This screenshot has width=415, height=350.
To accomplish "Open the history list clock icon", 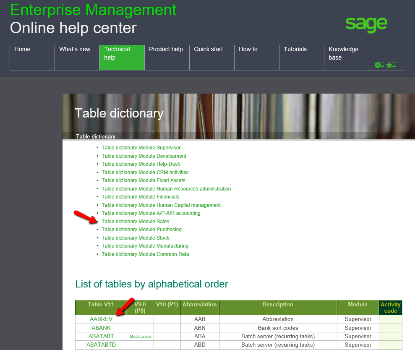I will pos(379,65).
